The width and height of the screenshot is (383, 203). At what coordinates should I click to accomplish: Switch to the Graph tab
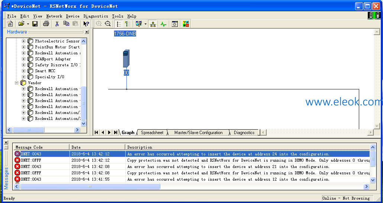pyautogui.click(x=128, y=133)
